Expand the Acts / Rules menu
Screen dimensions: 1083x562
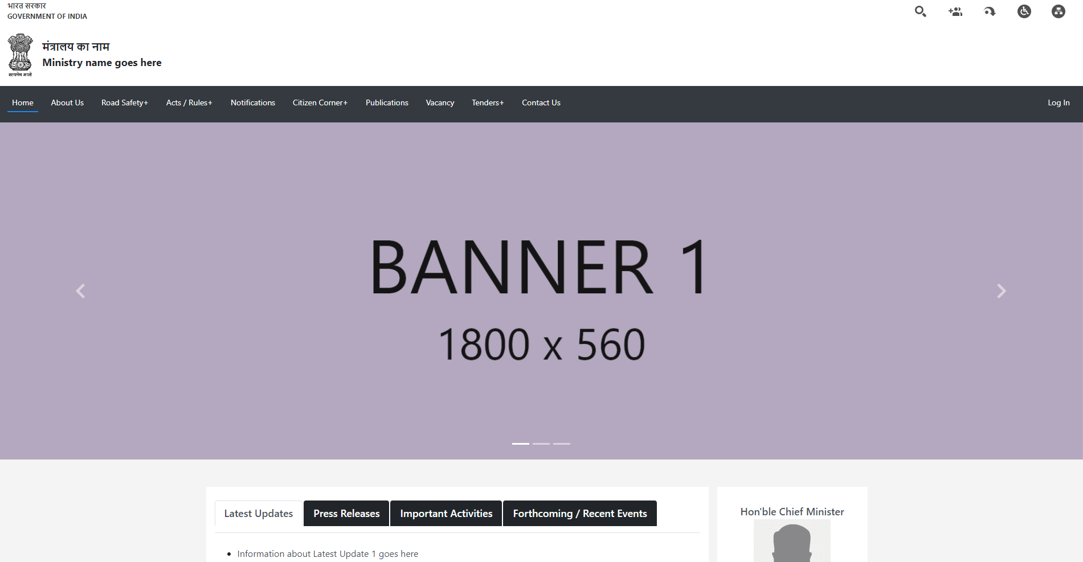189,102
